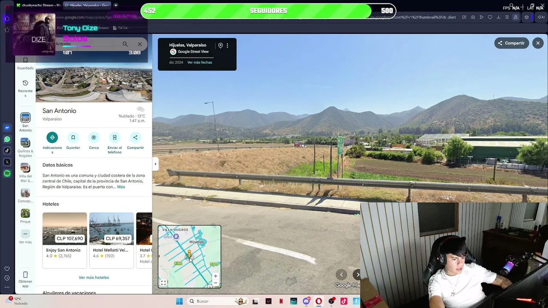Screen dimensions: 548x308
Task: Click Ver más fechas link
Action: point(200,62)
